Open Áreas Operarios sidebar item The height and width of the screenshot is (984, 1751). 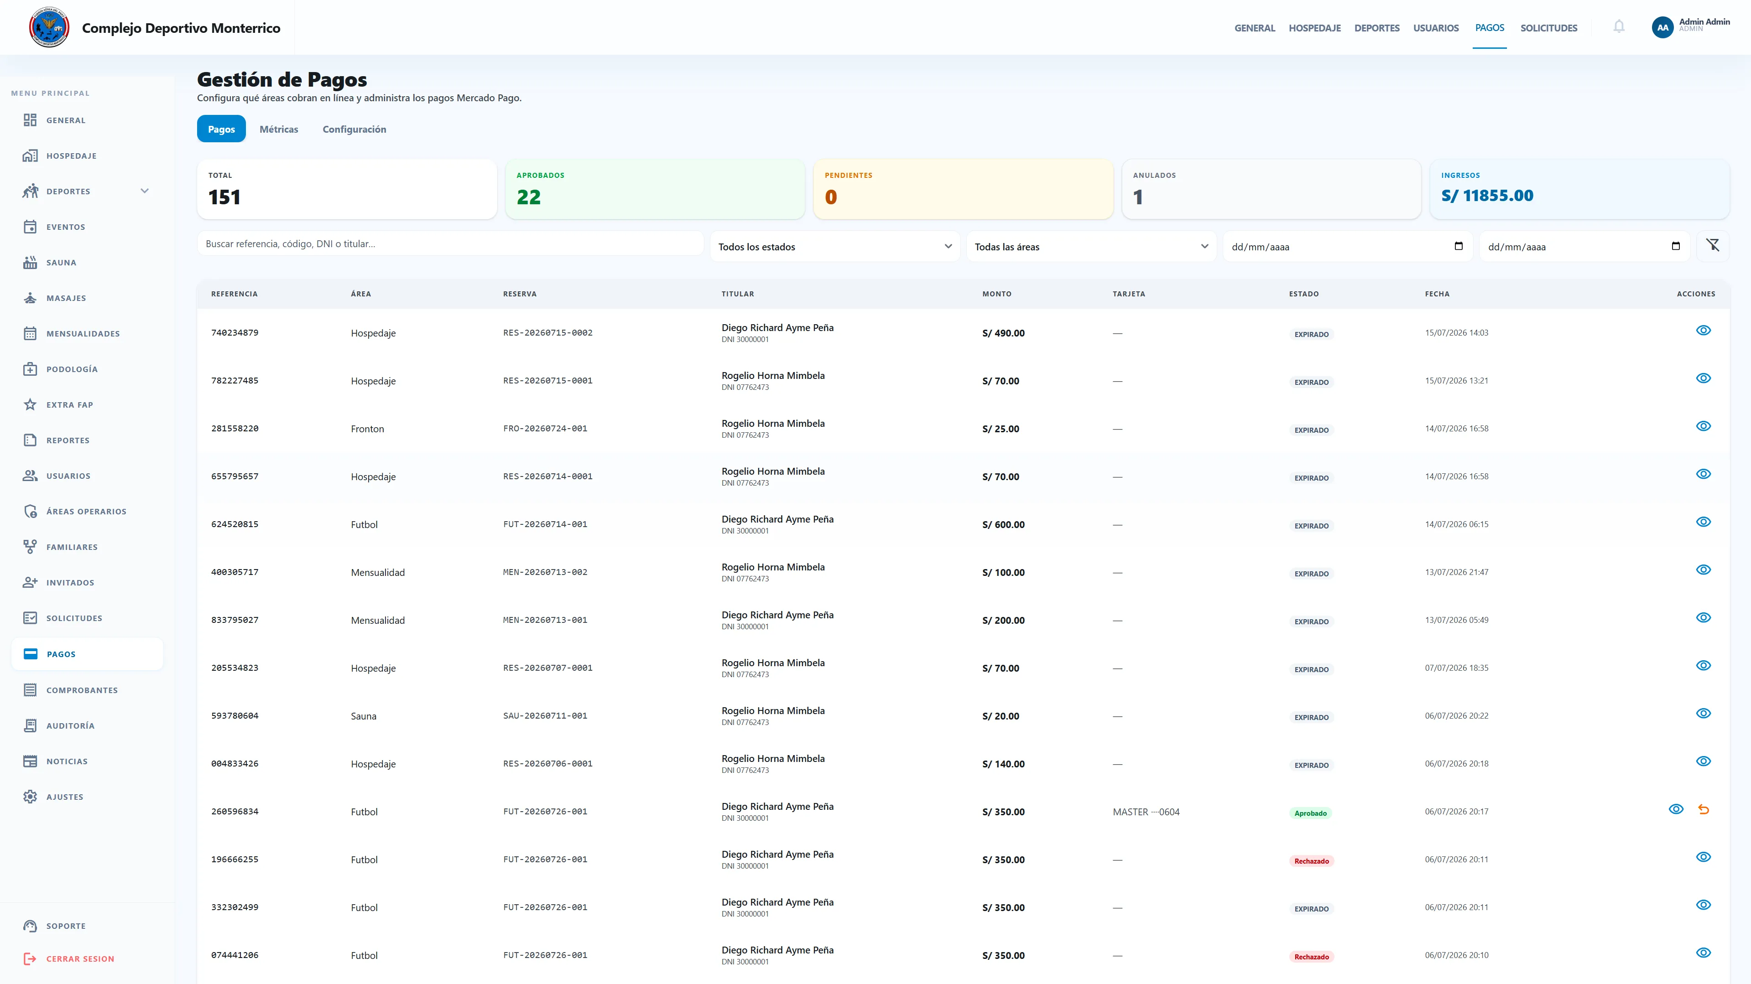[x=87, y=511]
